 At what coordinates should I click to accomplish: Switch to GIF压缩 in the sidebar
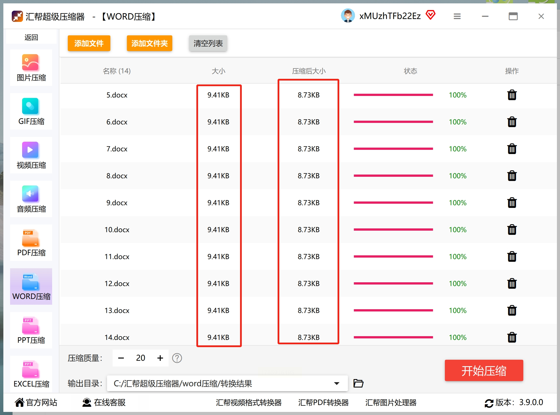tap(31, 111)
